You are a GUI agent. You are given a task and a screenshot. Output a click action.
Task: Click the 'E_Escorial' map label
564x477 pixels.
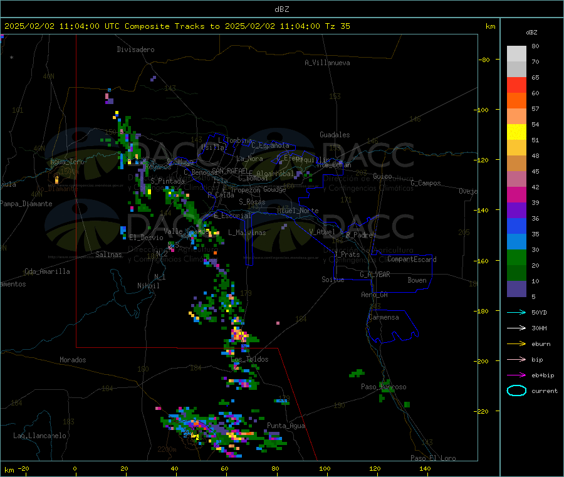pos(232,216)
